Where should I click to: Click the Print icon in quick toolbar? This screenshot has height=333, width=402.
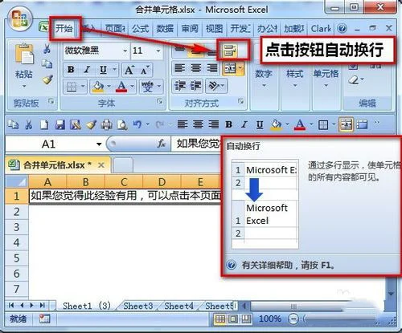click(107, 124)
